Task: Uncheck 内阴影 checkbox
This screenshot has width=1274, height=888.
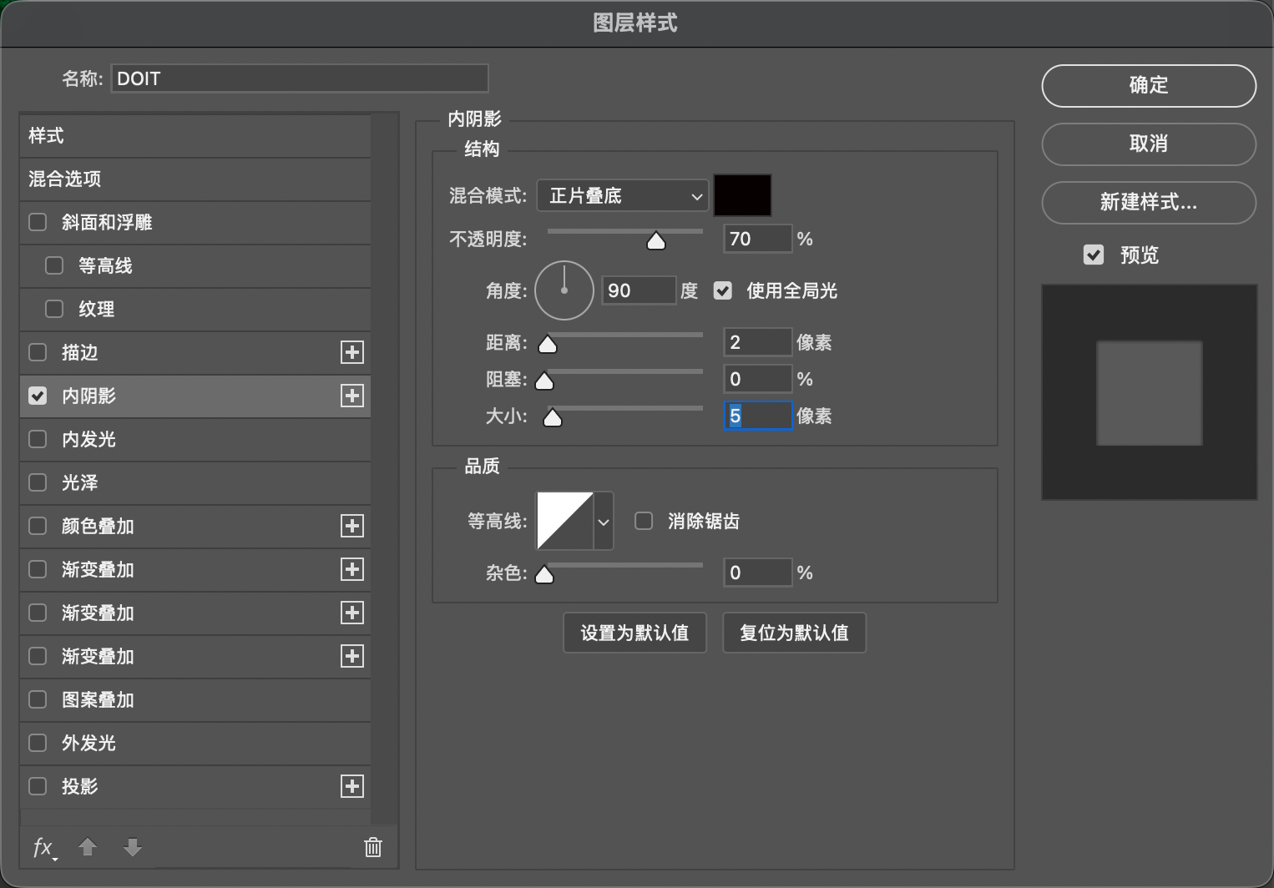Action: point(38,396)
